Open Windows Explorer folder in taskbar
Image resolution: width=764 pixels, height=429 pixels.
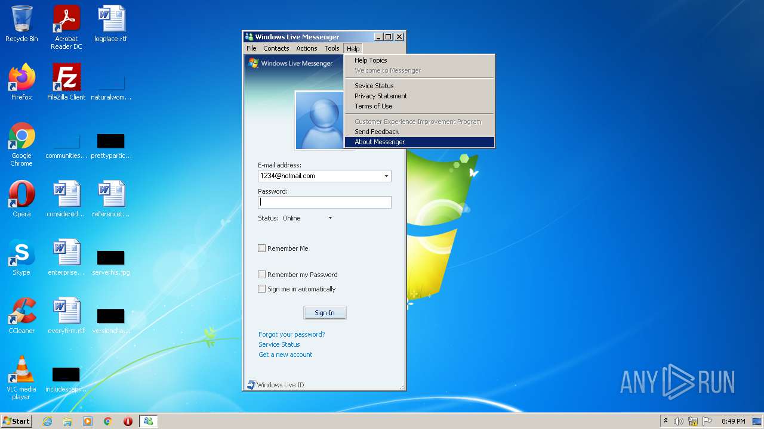[x=67, y=421]
